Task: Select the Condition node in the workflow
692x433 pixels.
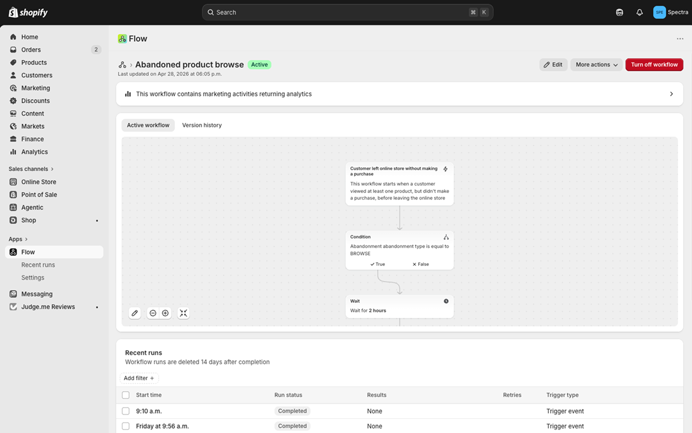Action: tap(399, 250)
